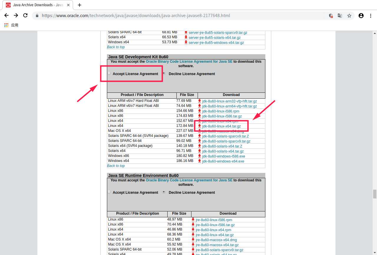Viewport: 377px width, 255px height.
Task: Click download arrow icon for jdk-8u60-linux-i586.rpm
Action: tap(200, 111)
